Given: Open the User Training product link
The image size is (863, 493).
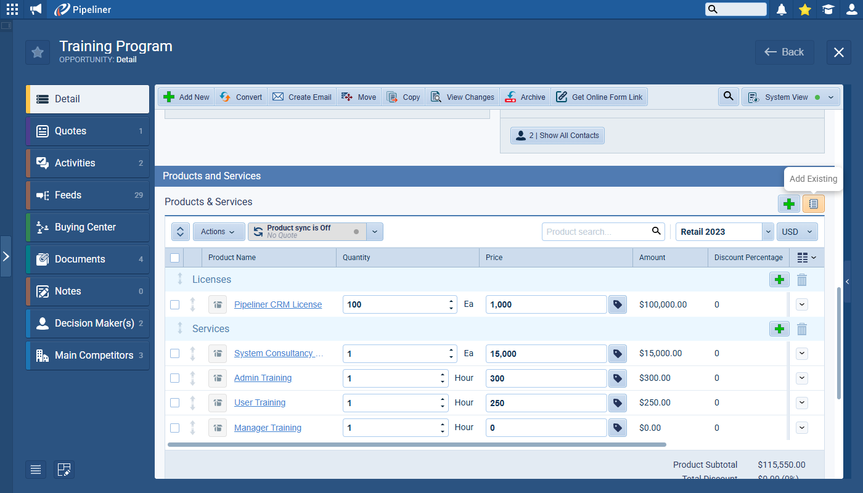Looking at the screenshot, I should [x=260, y=403].
